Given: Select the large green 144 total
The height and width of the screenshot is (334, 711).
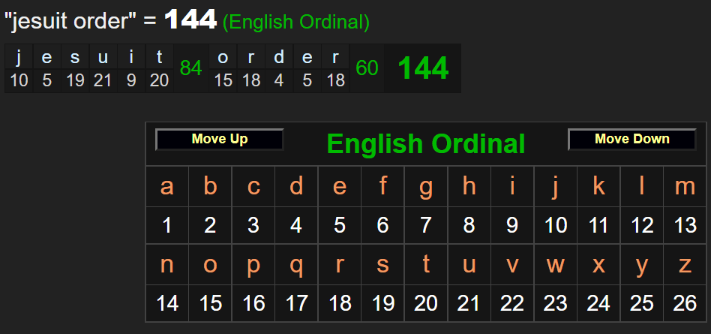Looking at the screenshot, I should (x=422, y=68).
